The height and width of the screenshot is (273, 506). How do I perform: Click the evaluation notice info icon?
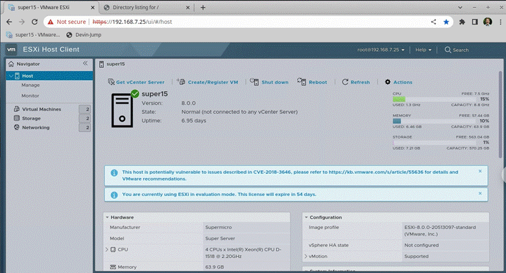(x=114, y=195)
